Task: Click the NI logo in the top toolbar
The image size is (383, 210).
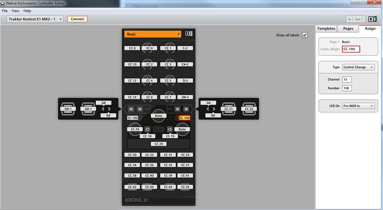Action: pos(373,19)
